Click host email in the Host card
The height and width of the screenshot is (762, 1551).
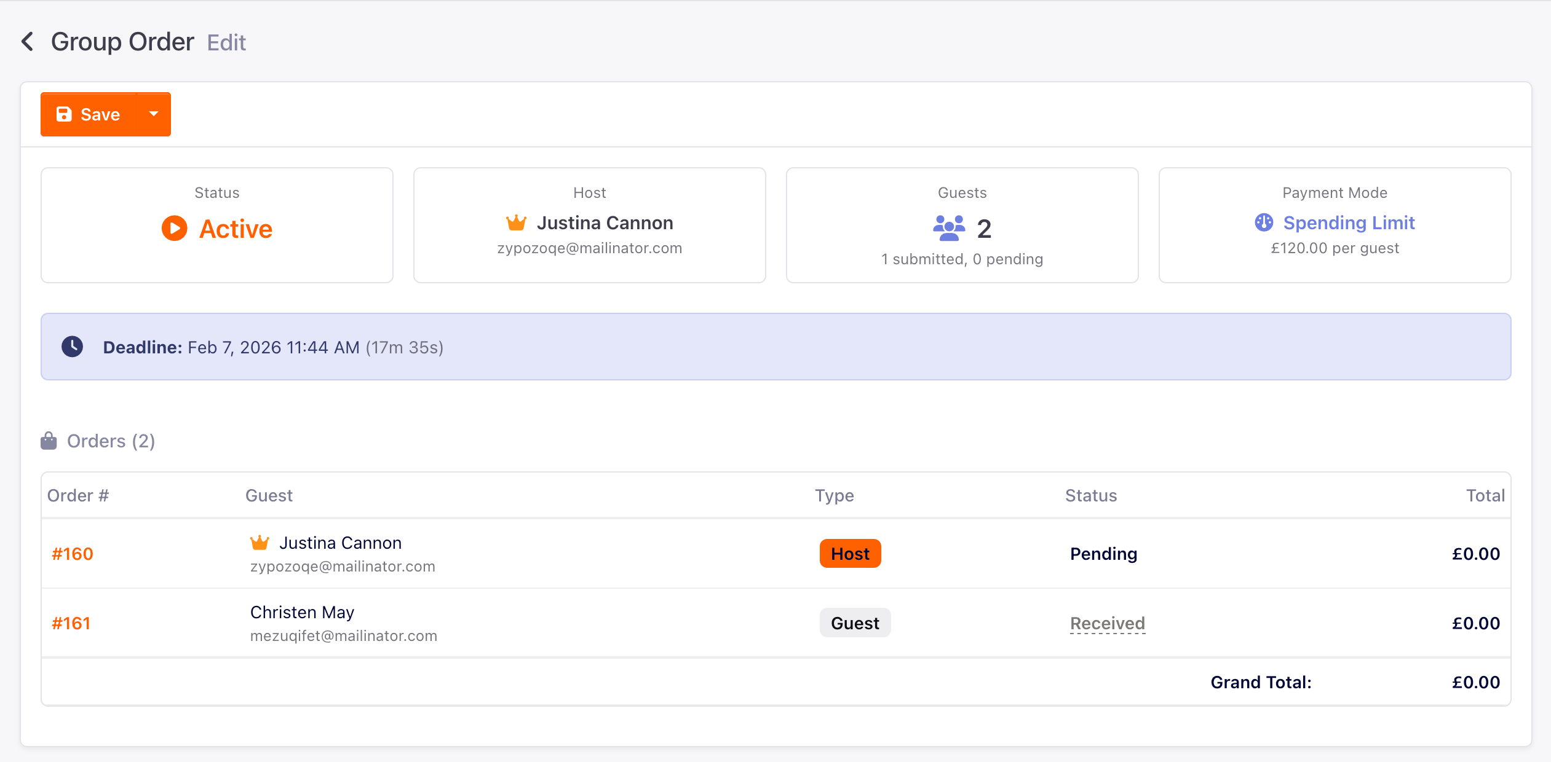click(590, 248)
